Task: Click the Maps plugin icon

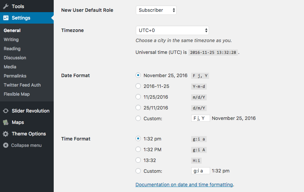Action: (6, 122)
